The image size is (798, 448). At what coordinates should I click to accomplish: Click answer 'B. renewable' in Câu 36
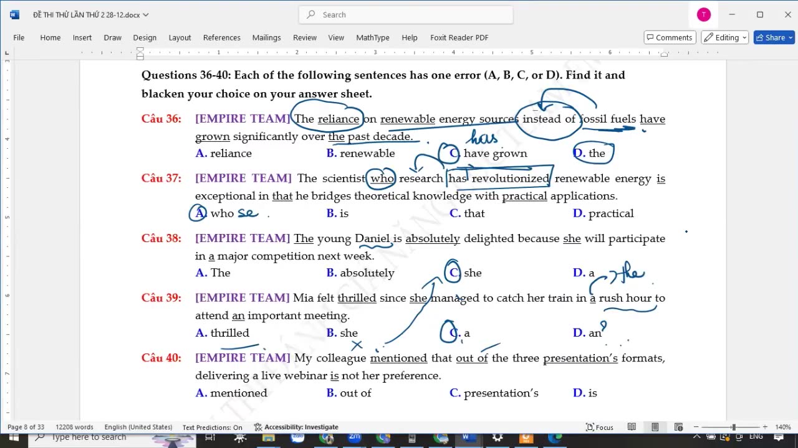coord(360,153)
